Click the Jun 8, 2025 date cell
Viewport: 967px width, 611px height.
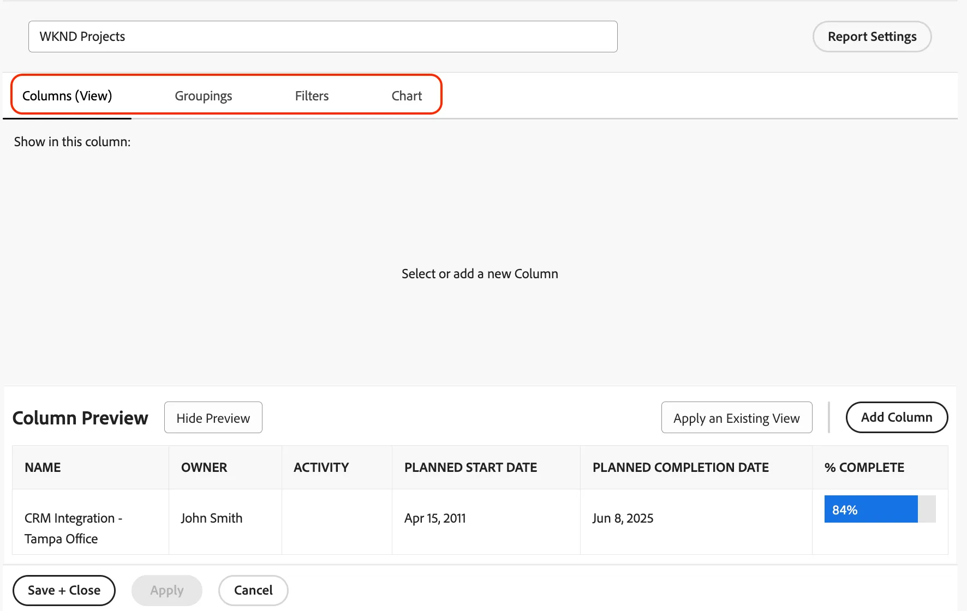tap(696, 522)
